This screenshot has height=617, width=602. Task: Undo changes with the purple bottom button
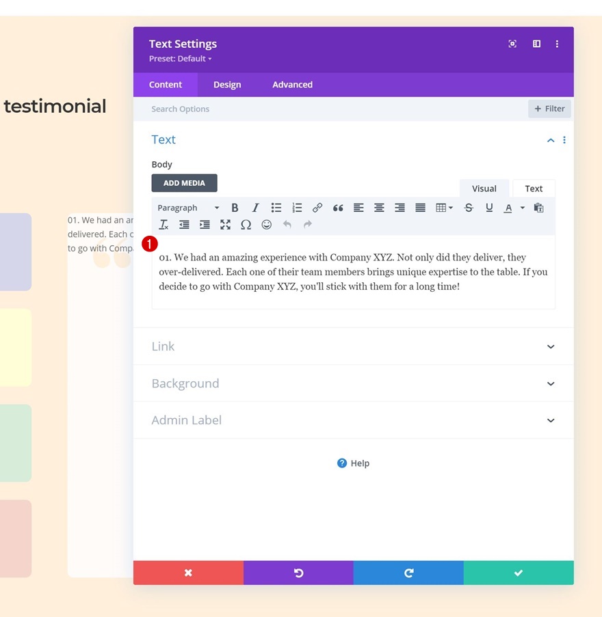[x=299, y=573]
